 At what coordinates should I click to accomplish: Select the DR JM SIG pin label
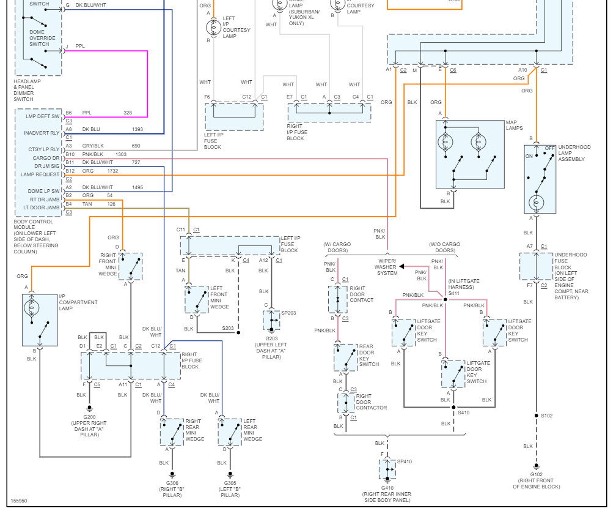pos(46,166)
